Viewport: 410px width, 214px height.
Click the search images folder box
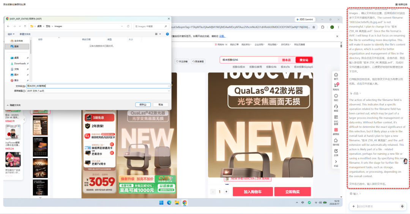[x=151, y=27]
